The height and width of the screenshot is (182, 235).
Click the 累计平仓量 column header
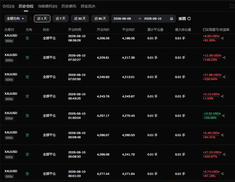click(155, 30)
